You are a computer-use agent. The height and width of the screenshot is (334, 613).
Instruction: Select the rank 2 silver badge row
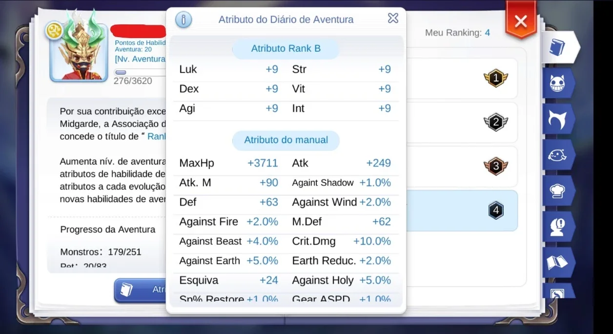[461, 122]
